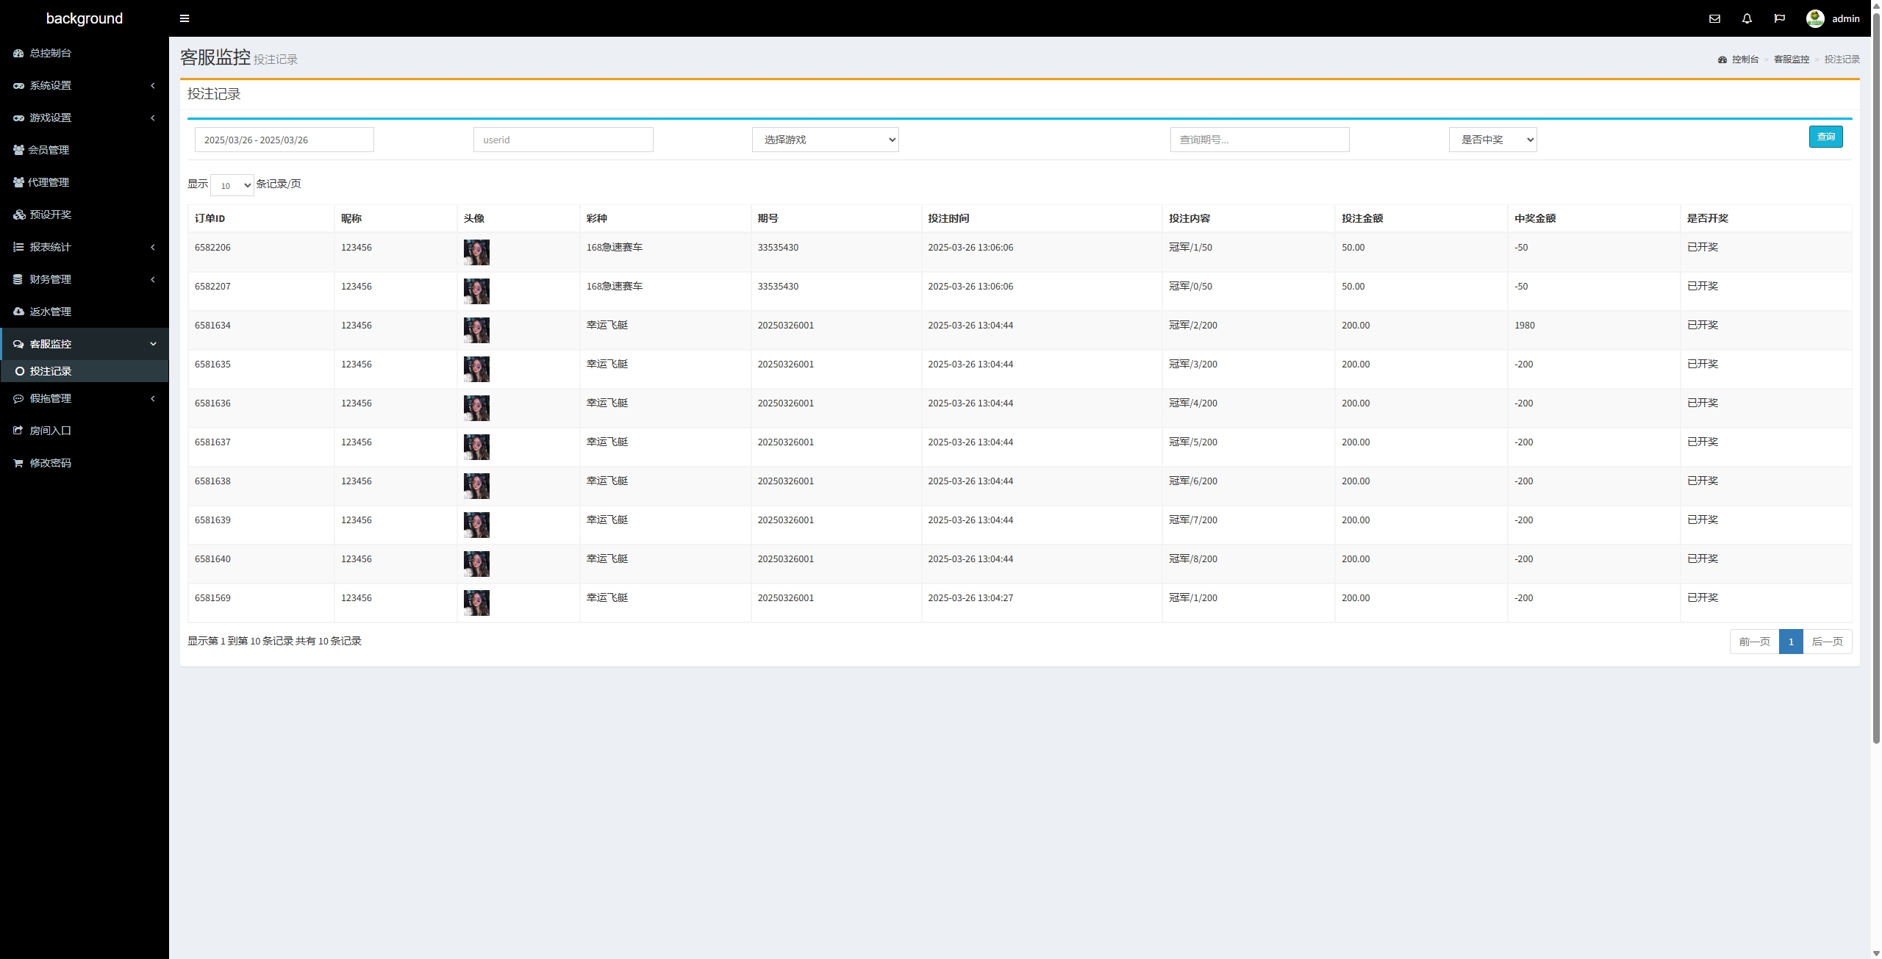Click the 修改密码 cart icon
Screen dimensions: 1882x959
(18, 463)
